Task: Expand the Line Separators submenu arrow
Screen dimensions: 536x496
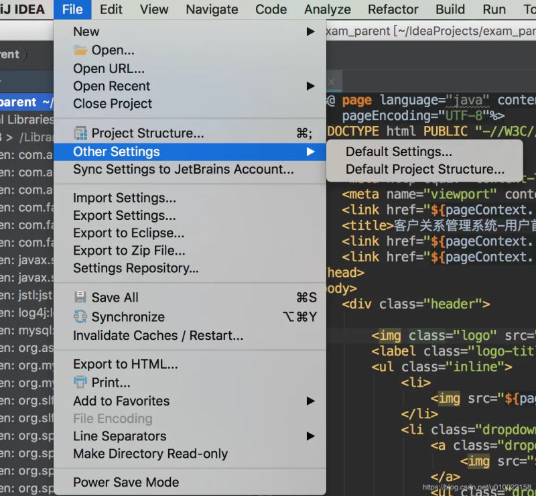Action: [310, 436]
